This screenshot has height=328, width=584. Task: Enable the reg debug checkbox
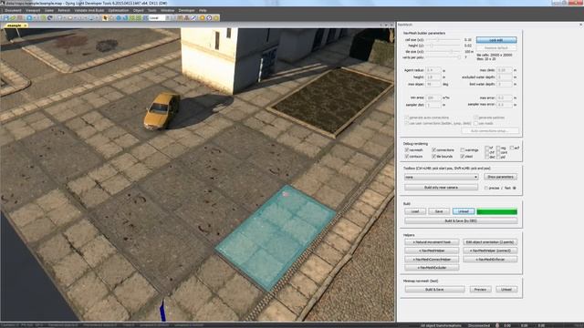coord(498,148)
